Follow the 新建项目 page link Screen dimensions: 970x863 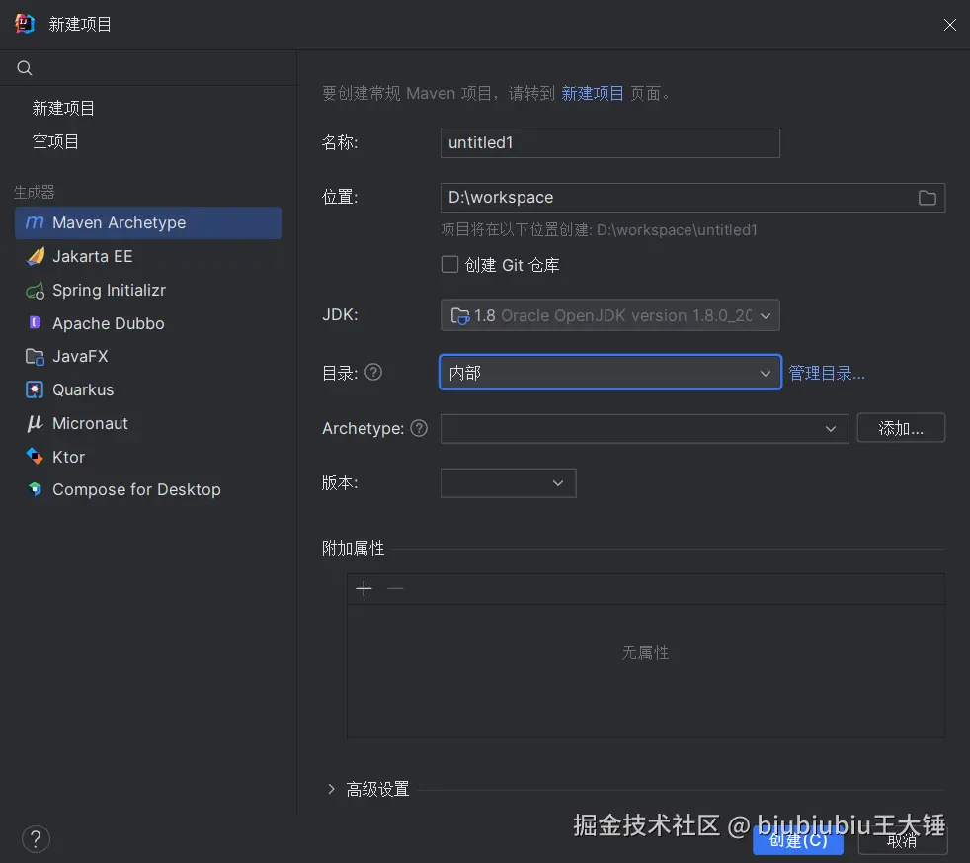592,94
